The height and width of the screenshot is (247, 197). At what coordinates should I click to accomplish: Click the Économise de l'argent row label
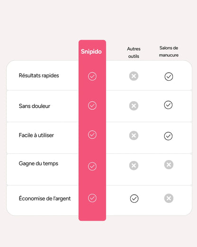pos(45,198)
